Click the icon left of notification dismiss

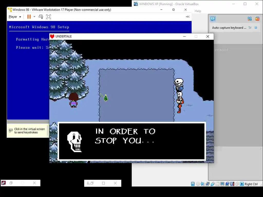250,27
